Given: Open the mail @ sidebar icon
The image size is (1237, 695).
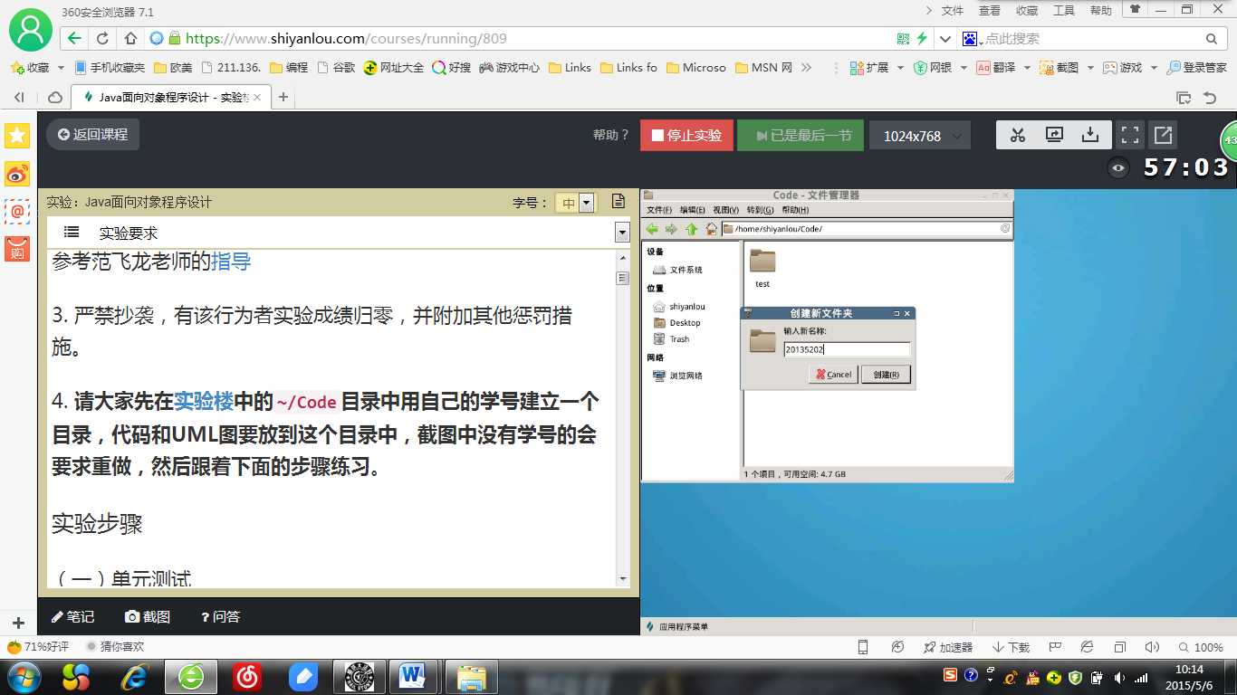Looking at the screenshot, I should click(17, 211).
